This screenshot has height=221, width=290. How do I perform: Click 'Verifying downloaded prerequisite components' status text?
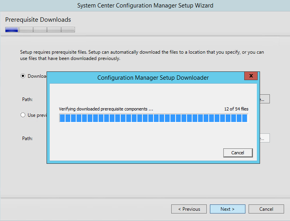tap(106, 109)
